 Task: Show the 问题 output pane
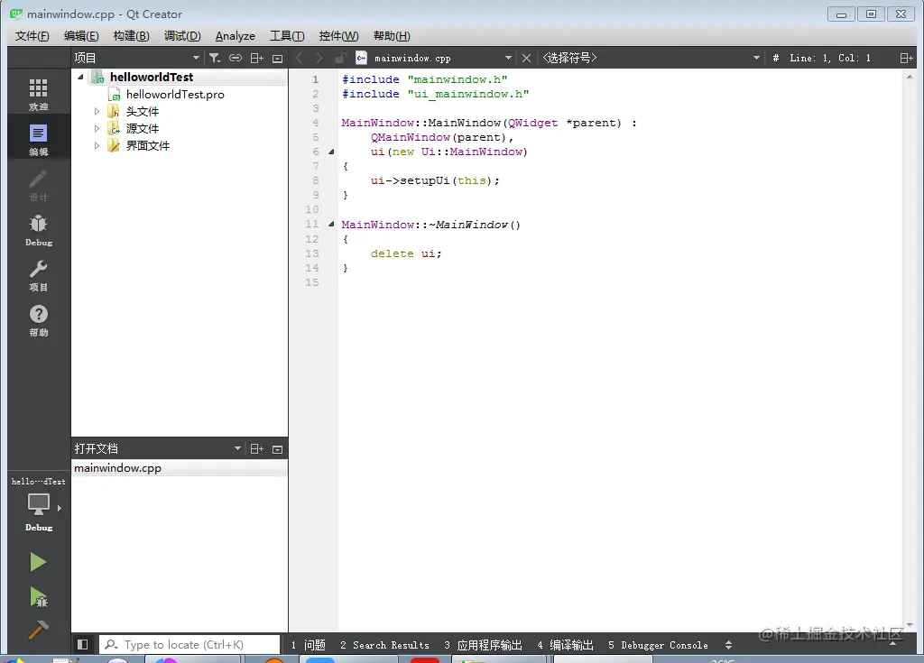coord(309,645)
